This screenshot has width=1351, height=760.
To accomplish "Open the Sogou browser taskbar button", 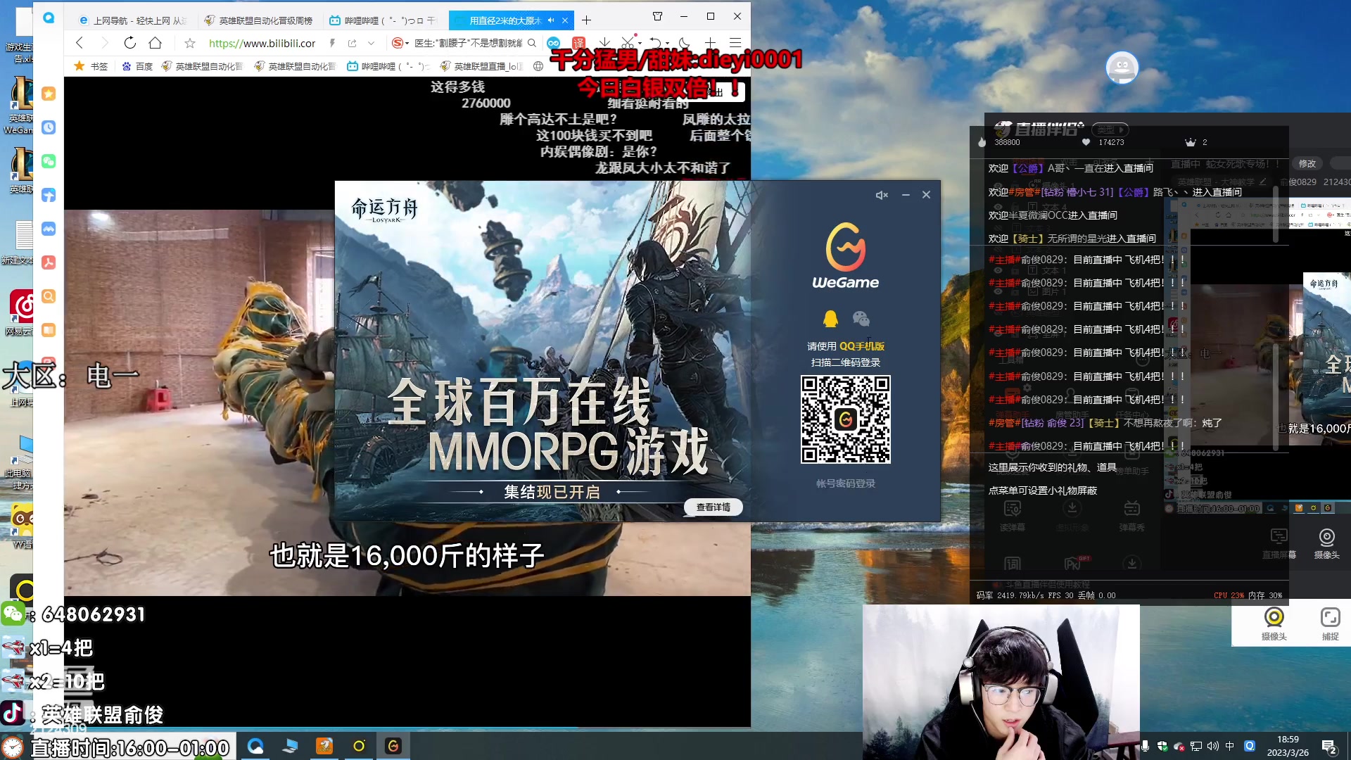I will point(255,746).
